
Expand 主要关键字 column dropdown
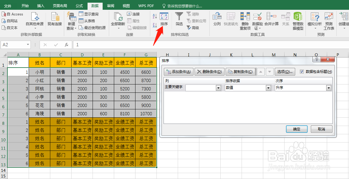point(218,88)
